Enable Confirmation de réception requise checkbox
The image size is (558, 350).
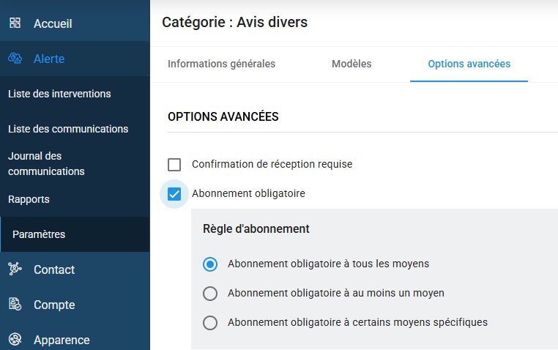coord(174,165)
